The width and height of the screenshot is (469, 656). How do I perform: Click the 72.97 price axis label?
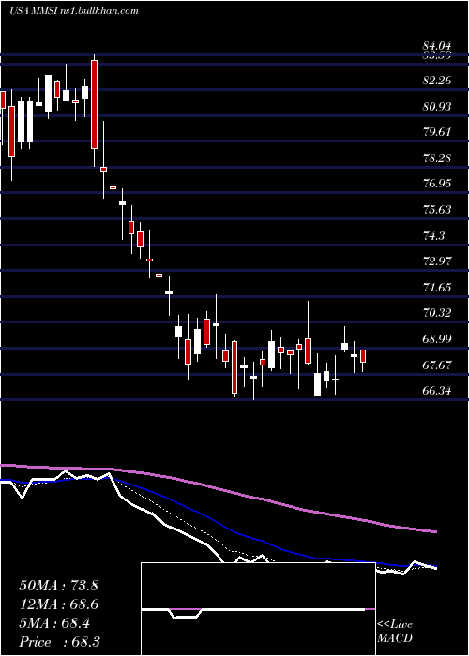pos(437,261)
